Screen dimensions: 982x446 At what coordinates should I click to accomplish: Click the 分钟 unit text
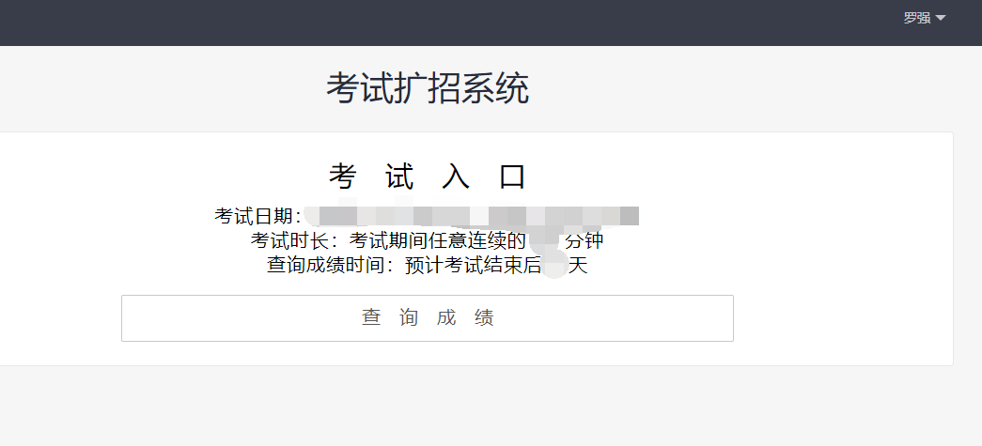584,240
